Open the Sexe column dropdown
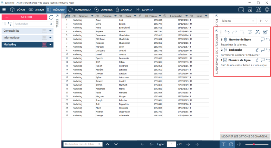 point(206,16)
